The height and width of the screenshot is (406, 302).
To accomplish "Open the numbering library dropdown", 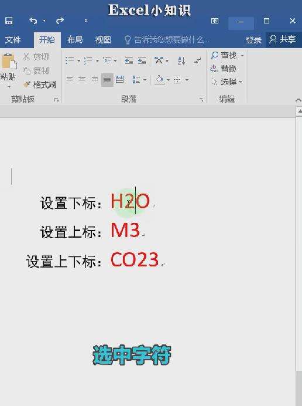I will coord(98,61).
